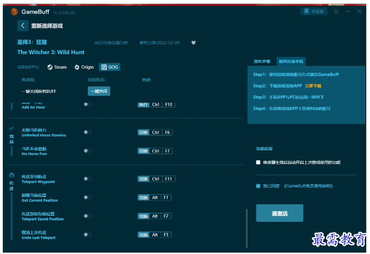Screen dimensions: 370x254
Task: Edit Ctrl F11 hotkey for Teleport Waypoint
Action: (157, 179)
